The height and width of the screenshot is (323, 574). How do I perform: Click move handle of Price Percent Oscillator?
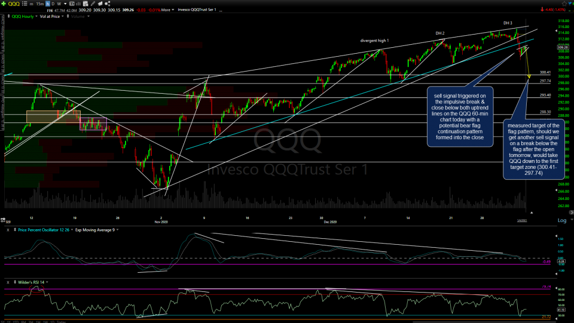(15, 230)
